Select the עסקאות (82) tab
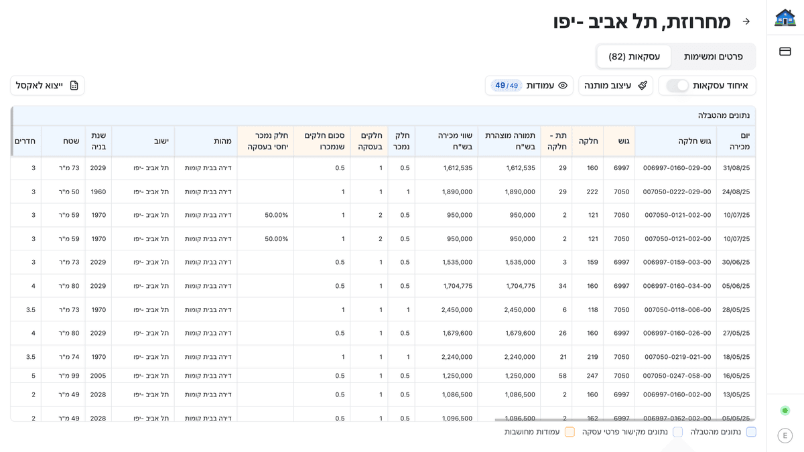 click(x=633, y=57)
